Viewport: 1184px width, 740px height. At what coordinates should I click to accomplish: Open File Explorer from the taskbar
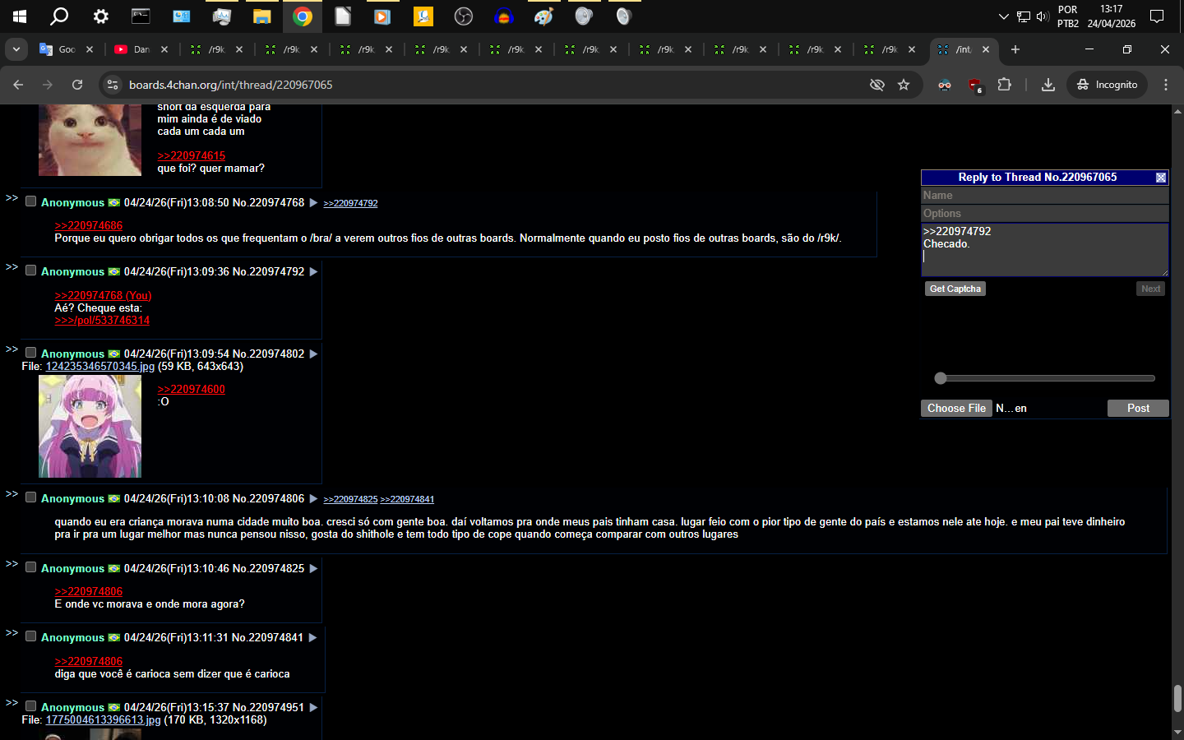(x=261, y=16)
